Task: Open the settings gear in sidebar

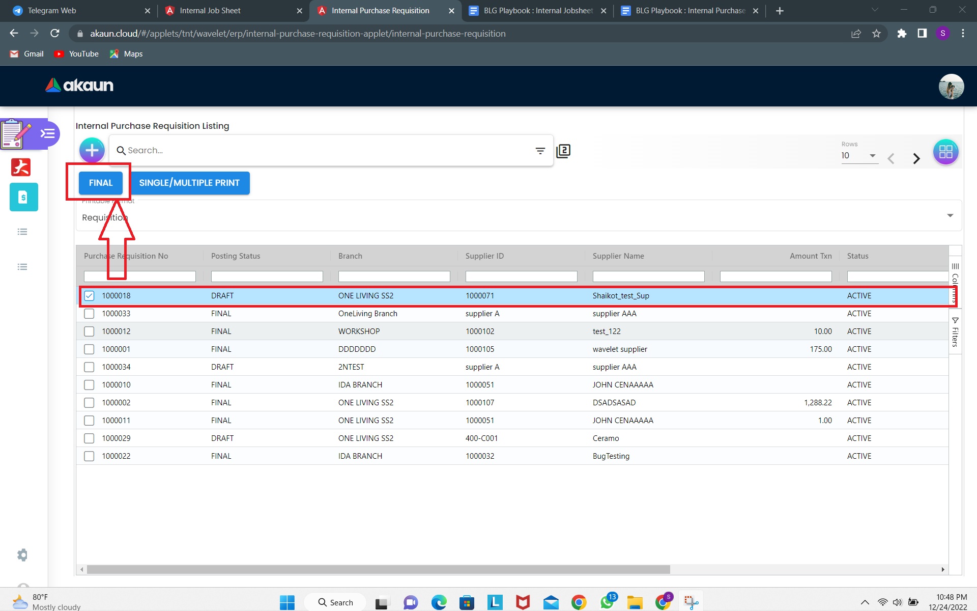Action: pos(22,554)
